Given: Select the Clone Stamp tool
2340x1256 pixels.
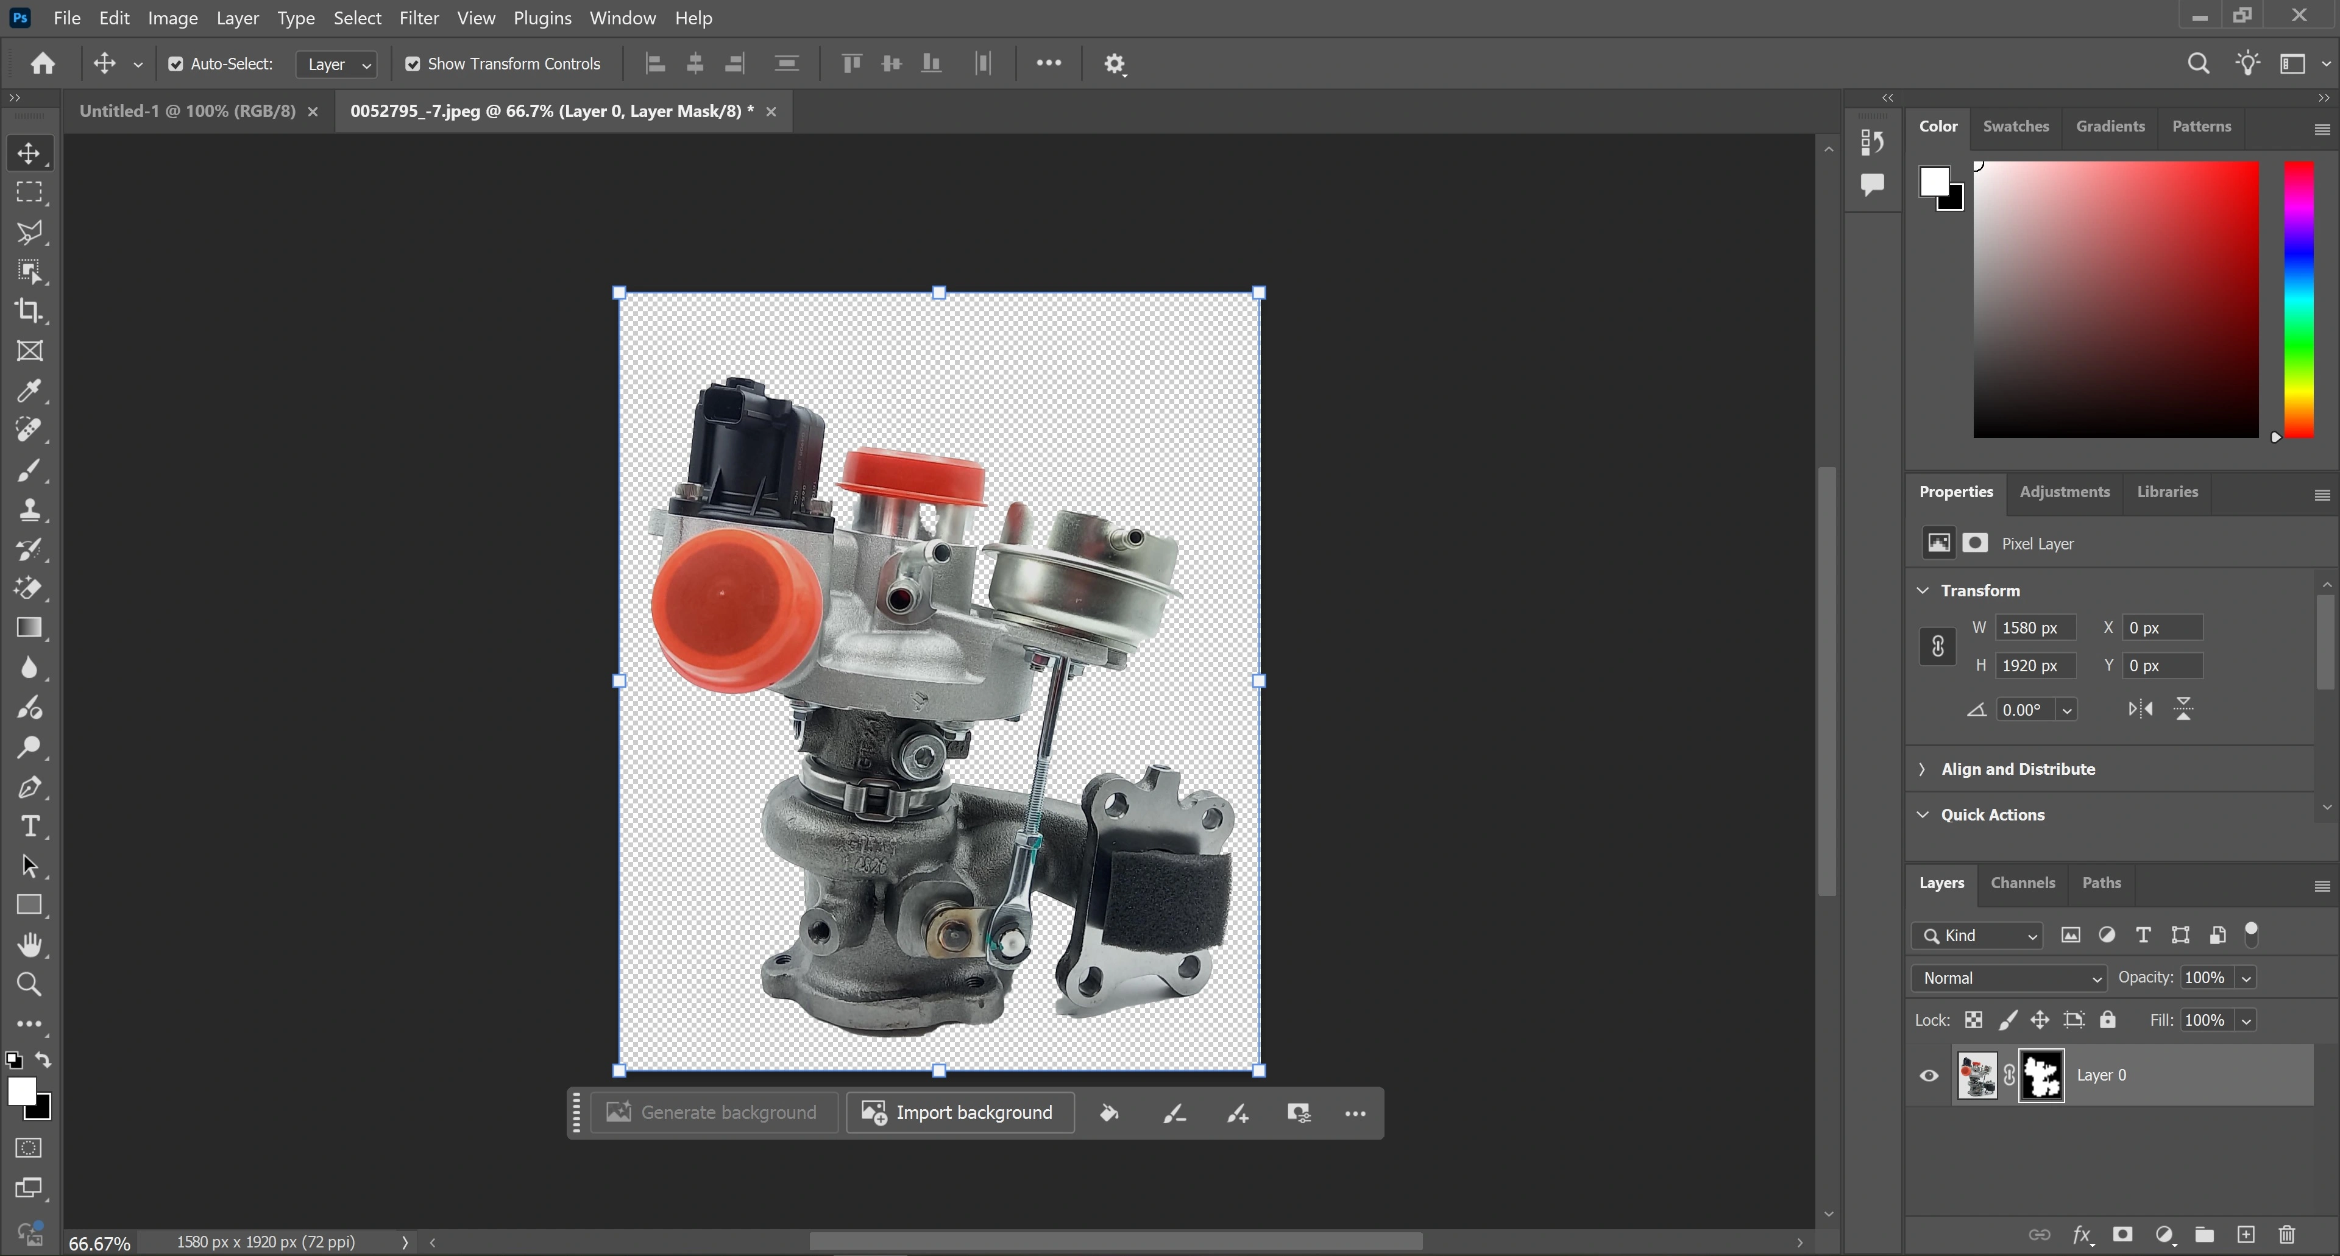Looking at the screenshot, I should click(x=29, y=509).
